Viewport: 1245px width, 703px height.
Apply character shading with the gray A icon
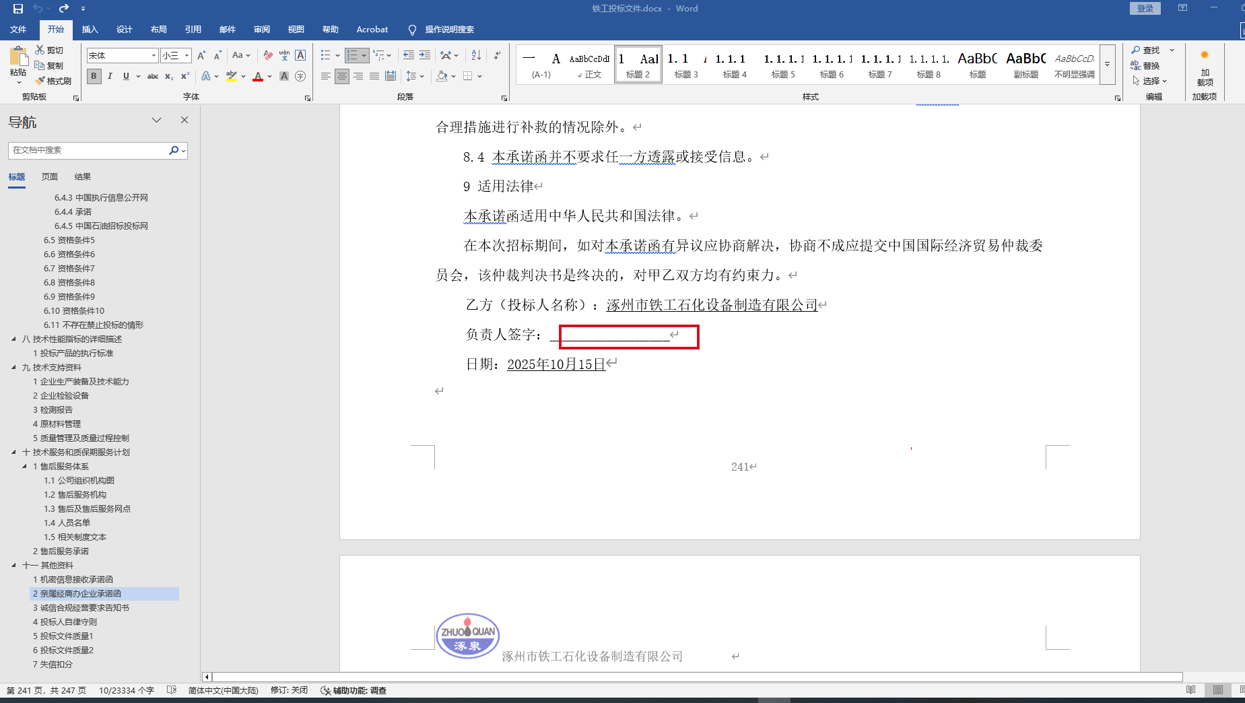284,76
